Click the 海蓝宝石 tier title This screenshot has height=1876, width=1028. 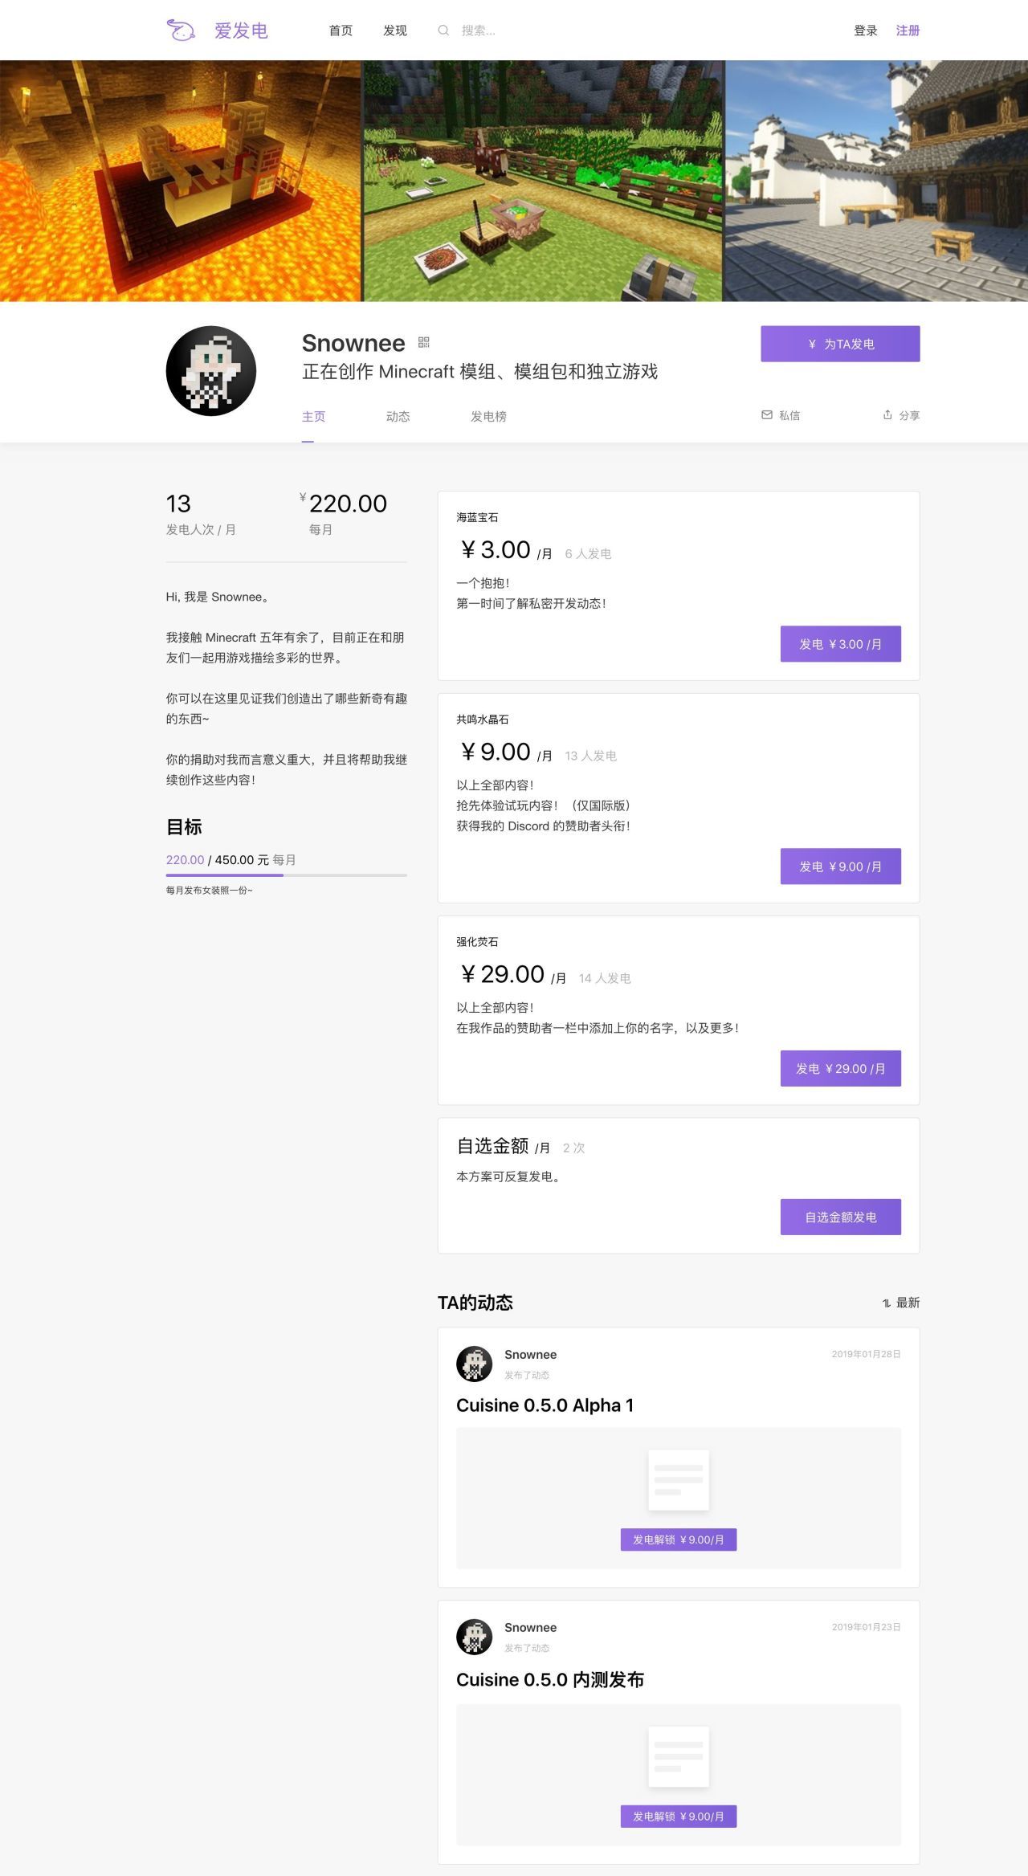[477, 517]
